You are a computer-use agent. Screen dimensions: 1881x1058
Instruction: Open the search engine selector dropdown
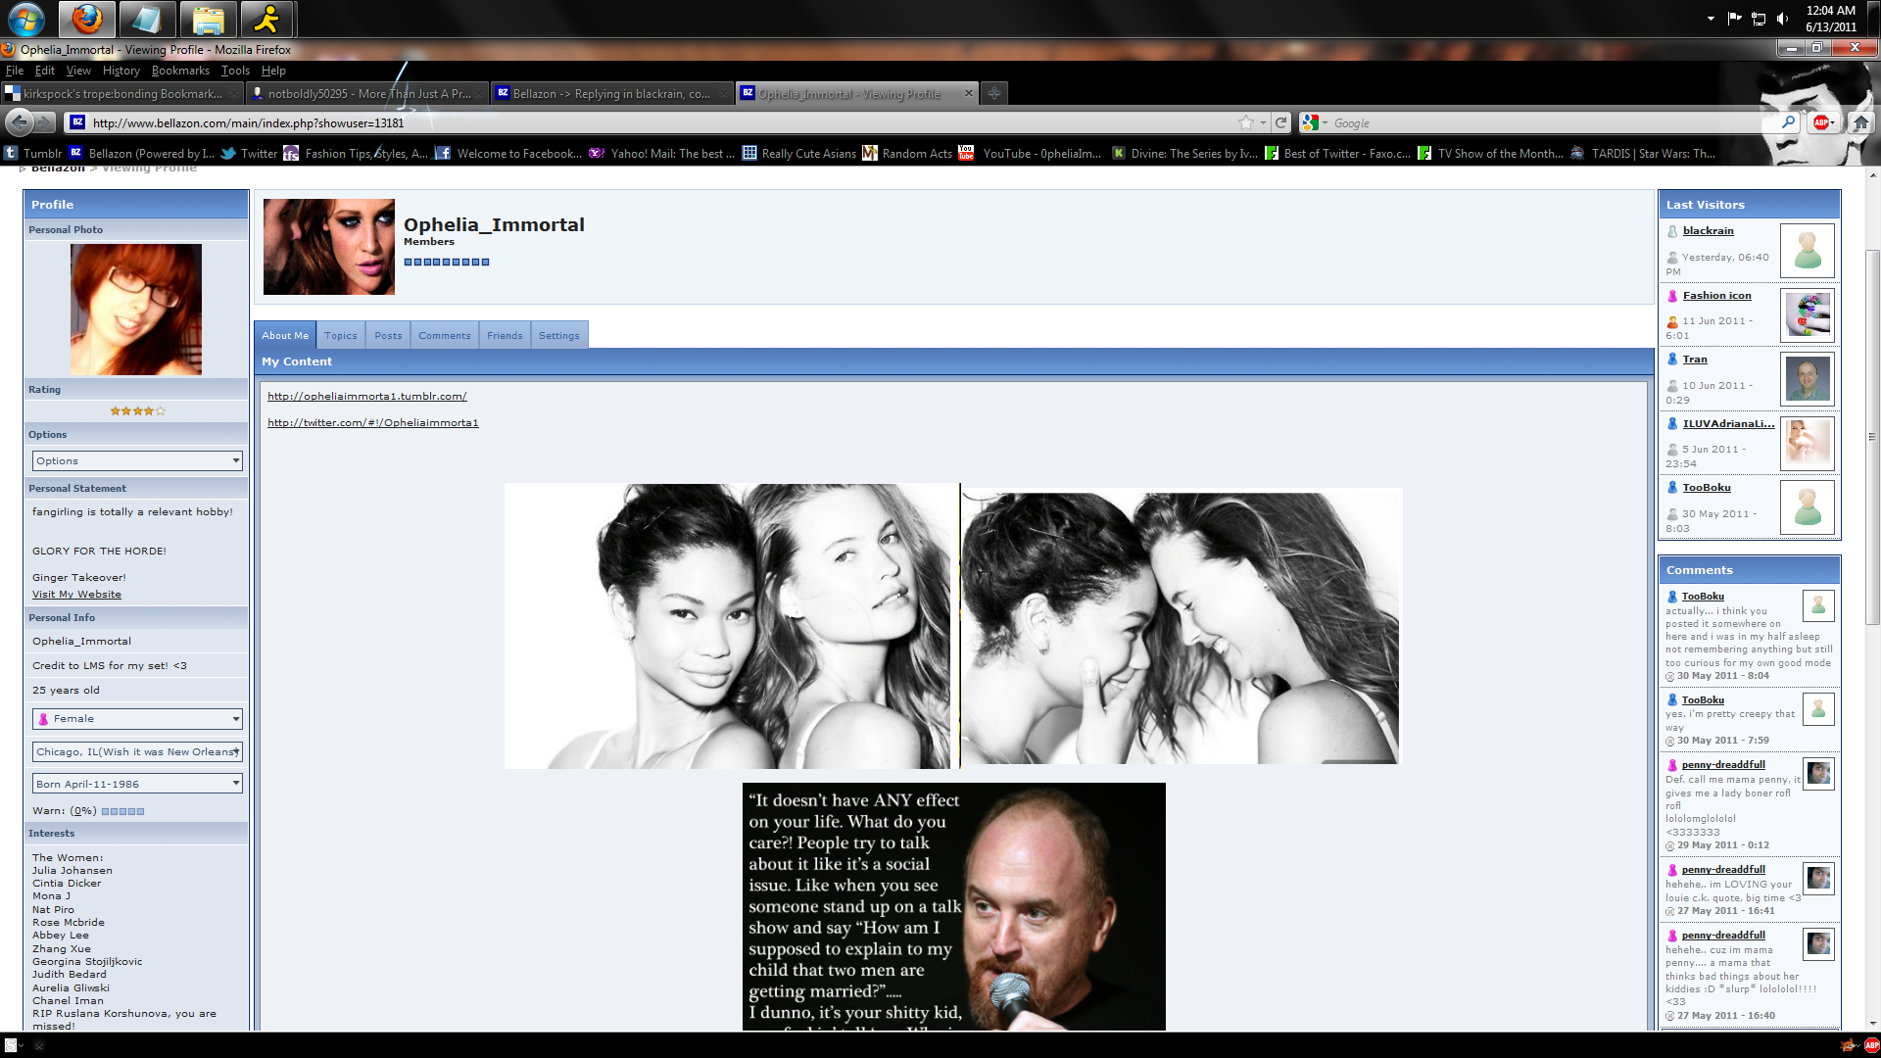point(1316,123)
